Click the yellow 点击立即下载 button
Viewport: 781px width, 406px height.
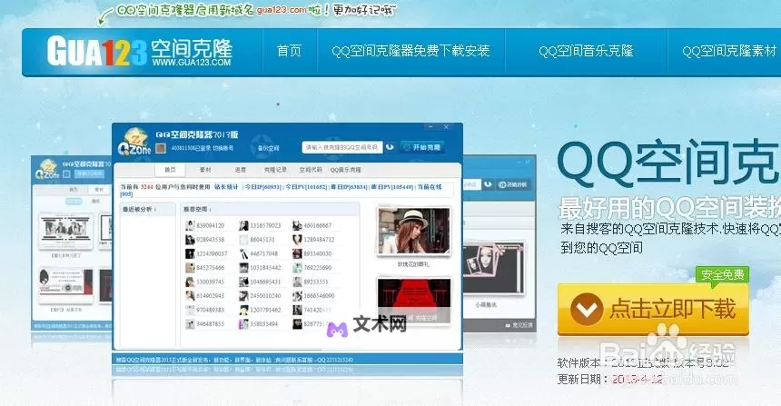(x=653, y=310)
